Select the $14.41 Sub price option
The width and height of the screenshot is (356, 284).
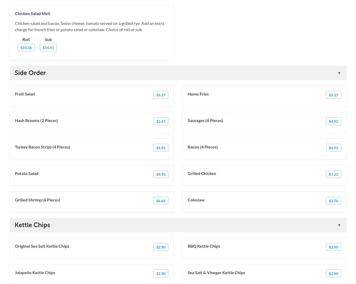click(x=48, y=48)
